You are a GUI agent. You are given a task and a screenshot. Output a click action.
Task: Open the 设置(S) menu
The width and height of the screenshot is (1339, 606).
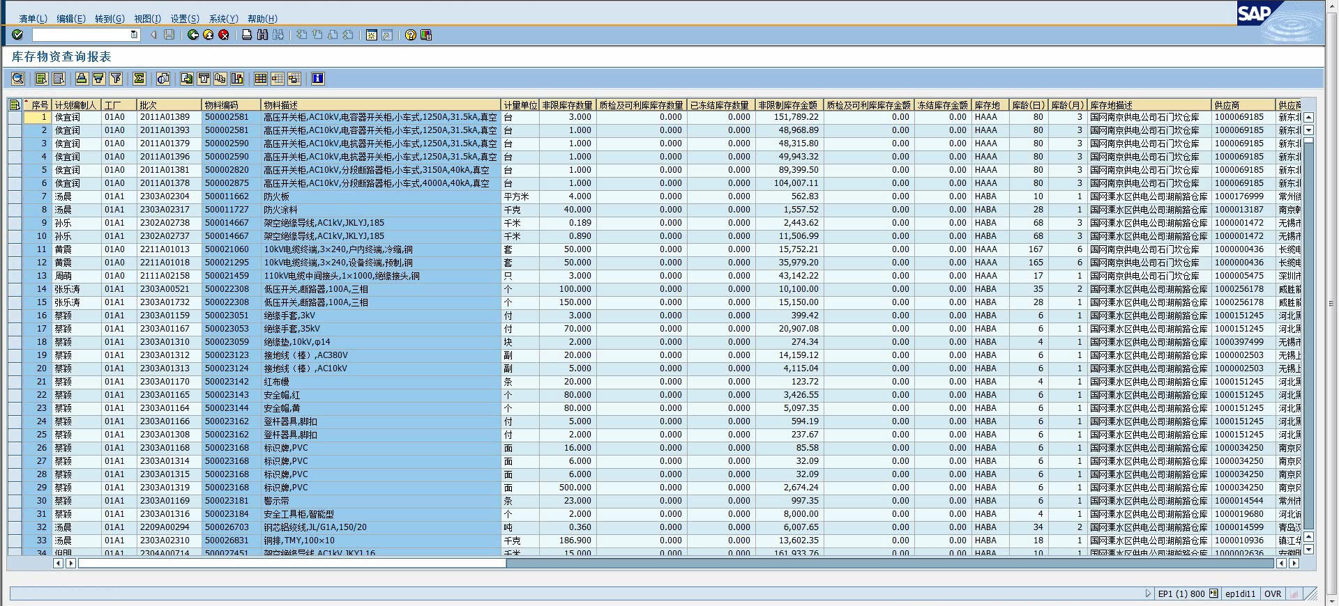tap(185, 19)
